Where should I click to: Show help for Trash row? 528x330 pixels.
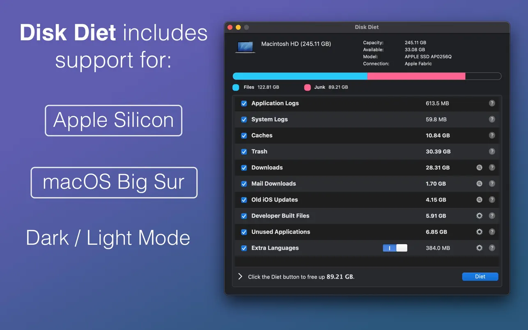coord(492,151)
